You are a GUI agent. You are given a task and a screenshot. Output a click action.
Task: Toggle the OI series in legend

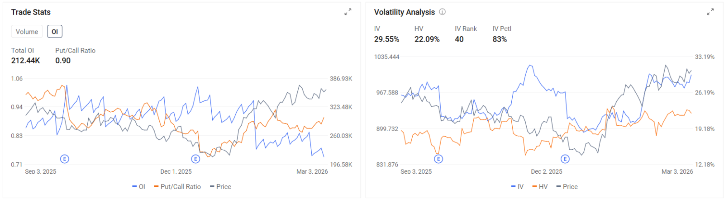pos(139,187)
